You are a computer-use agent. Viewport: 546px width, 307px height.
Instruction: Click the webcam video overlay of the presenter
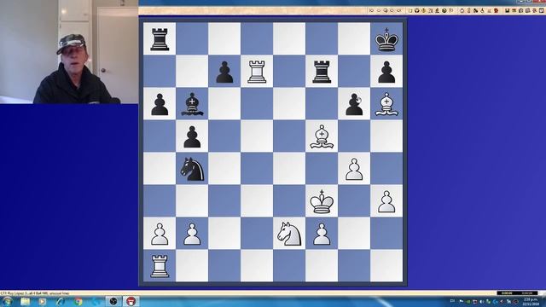[69, 52]
